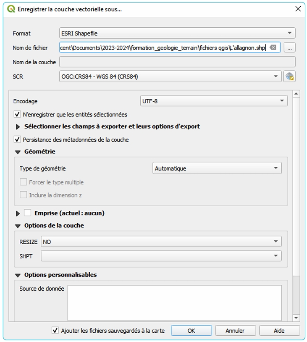This screenshot has width=307, height=342.
Task: Open the file browser with the ellipsis button
Action: click(x=289, y=48)
